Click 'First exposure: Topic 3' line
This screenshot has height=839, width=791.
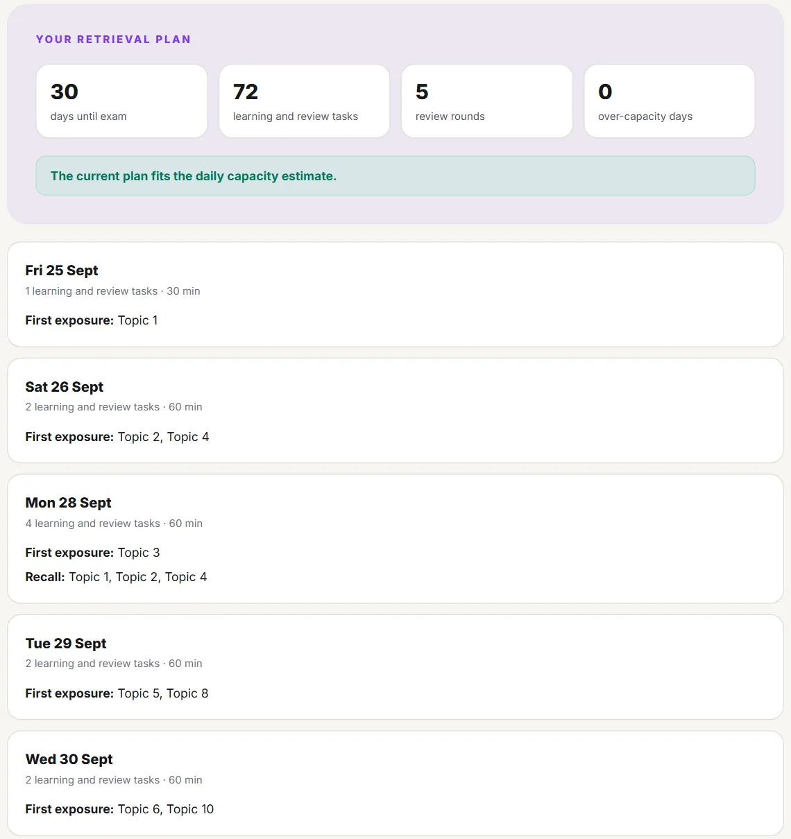[x=93, y=553]
